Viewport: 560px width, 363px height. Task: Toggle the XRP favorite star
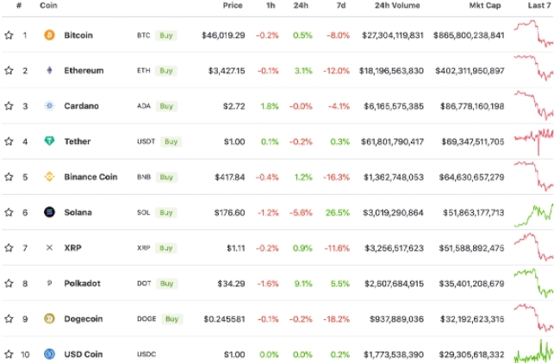9,247
